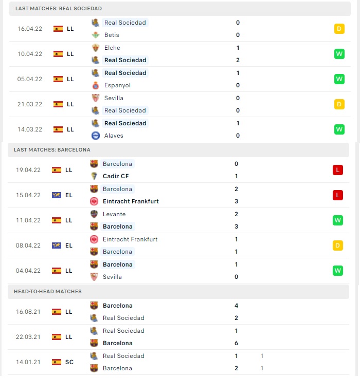This screenshot has height=378, width=360.
Task: Click the Eintracht Frankfurt crest on 08.04.22
Action: (94, 239)
